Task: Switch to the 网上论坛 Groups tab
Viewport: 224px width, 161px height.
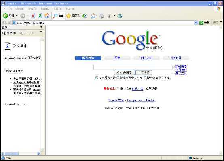Action: pos(146,58)
